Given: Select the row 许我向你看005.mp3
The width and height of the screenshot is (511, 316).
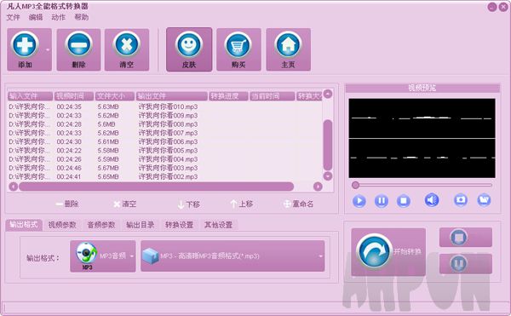Looking at the screenshot, I should [165, 151].
